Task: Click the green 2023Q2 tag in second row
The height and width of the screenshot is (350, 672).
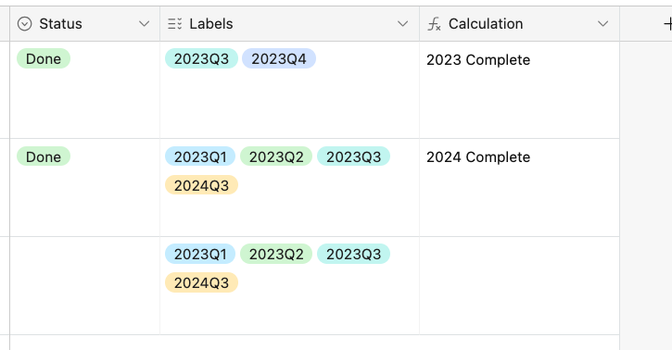Action: pyautogui.click(x=276, y=156)
